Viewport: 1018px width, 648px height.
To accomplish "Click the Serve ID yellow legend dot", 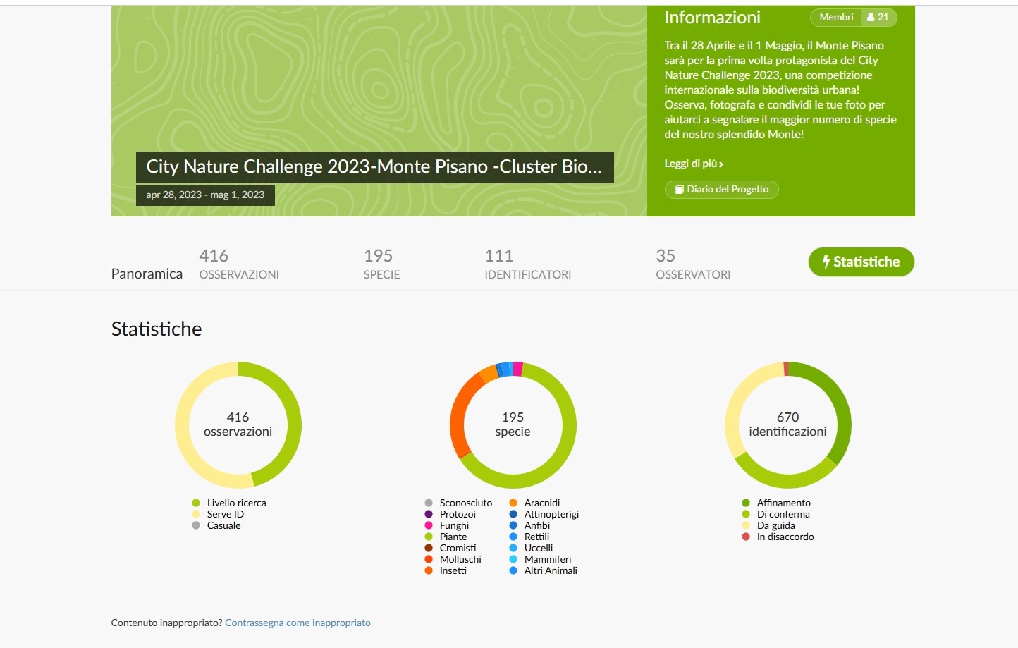I will tap(196, 514).
